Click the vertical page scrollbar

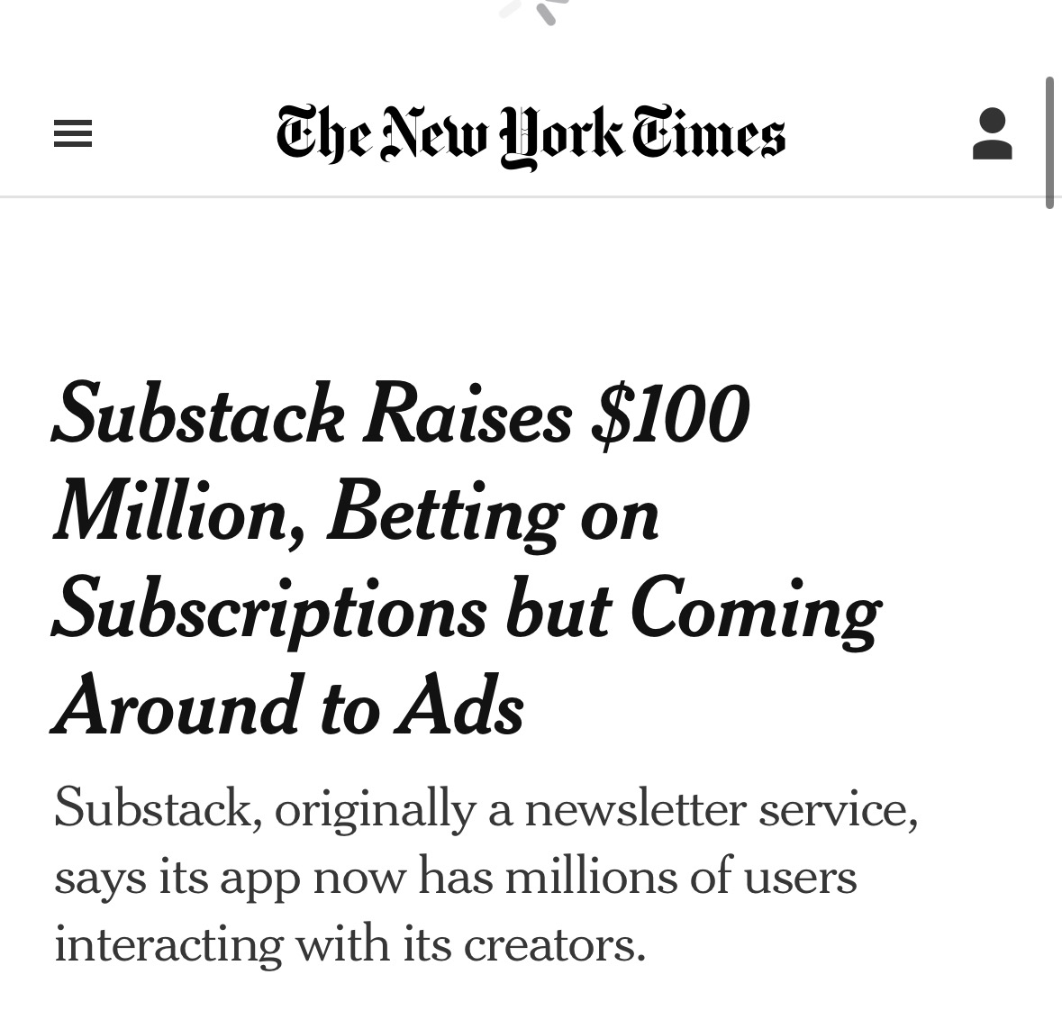coord(1049,143)
